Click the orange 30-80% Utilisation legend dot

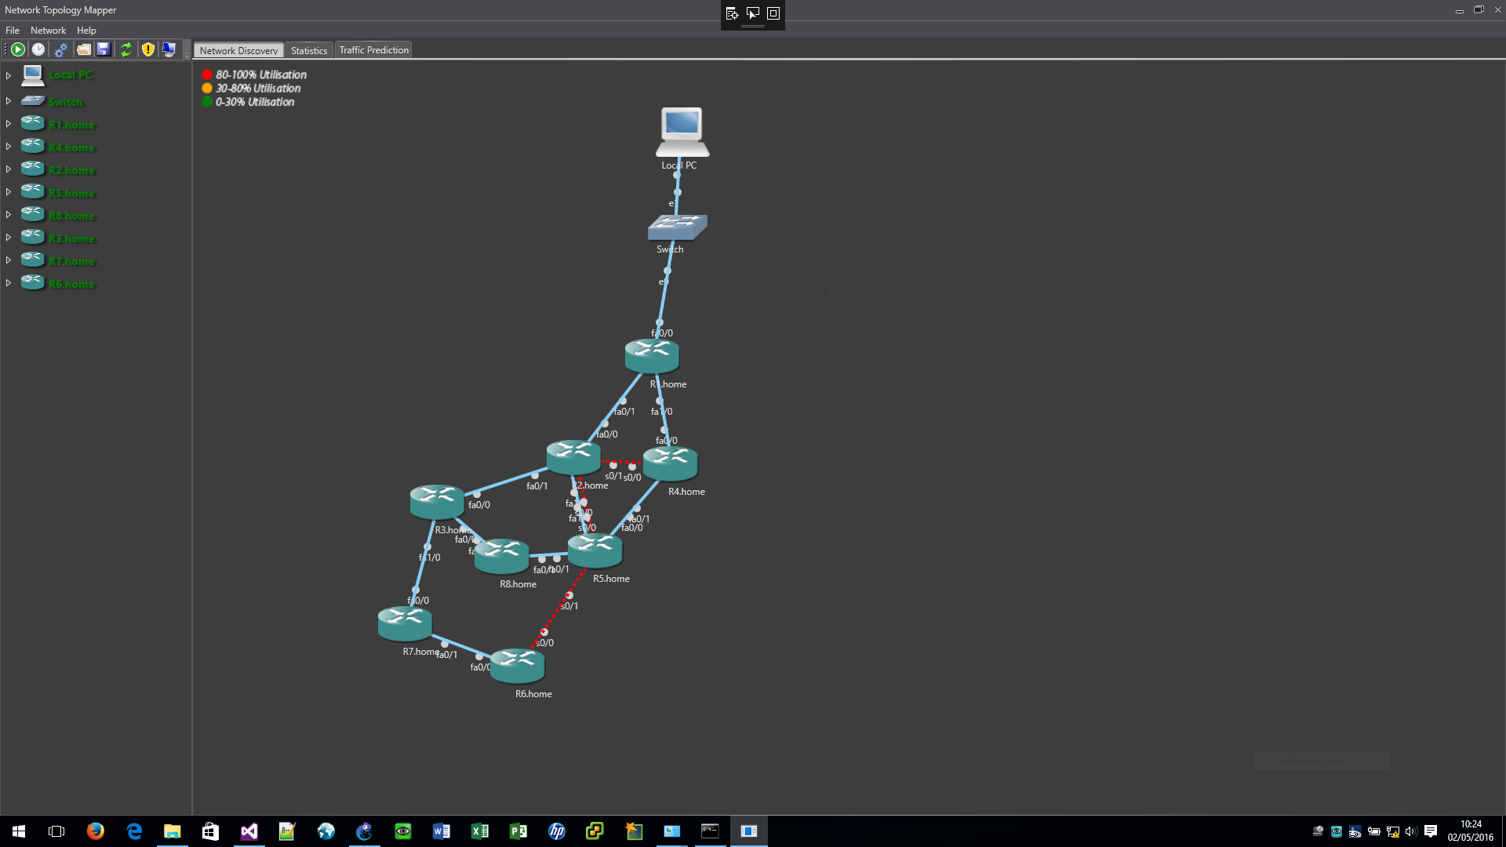[x=207, y=88]
